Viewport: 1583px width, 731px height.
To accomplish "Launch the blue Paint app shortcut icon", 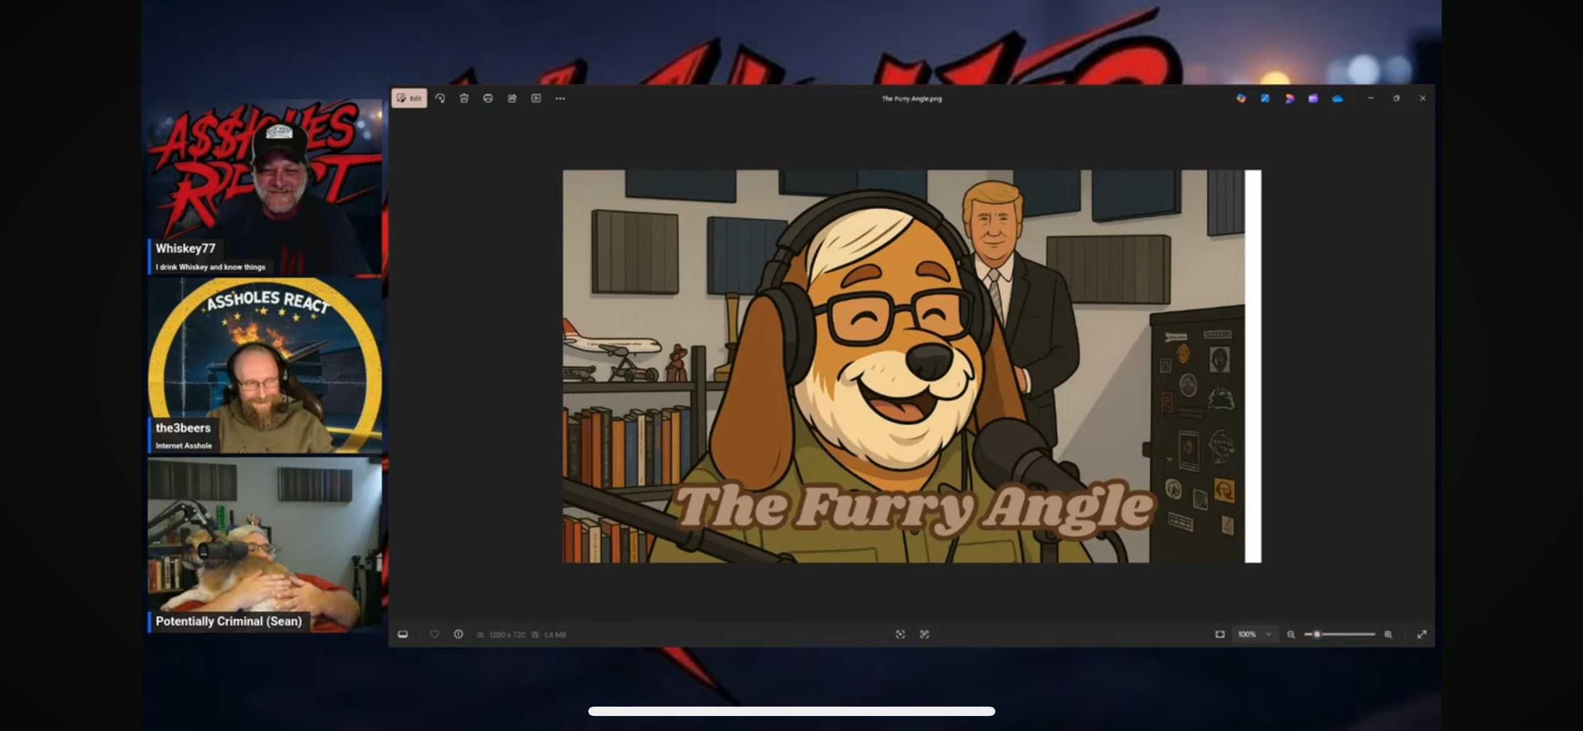I will click(x=1265, y=98).
